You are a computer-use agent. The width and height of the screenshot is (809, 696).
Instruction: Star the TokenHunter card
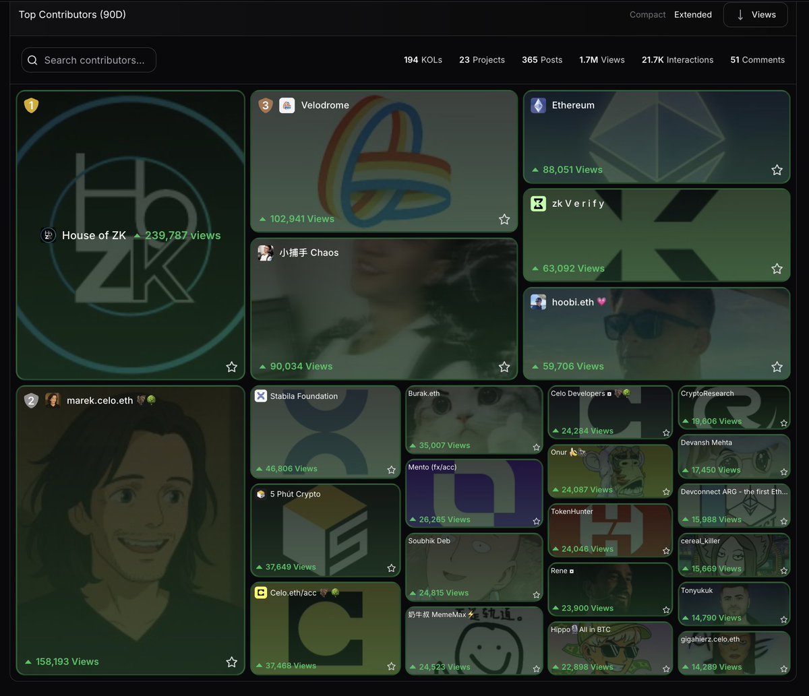coord(666,550)
